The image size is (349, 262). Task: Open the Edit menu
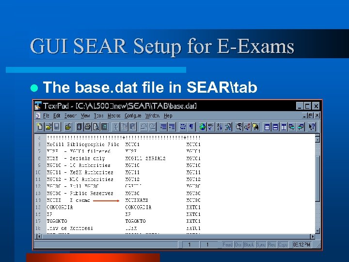click(57, 115)
